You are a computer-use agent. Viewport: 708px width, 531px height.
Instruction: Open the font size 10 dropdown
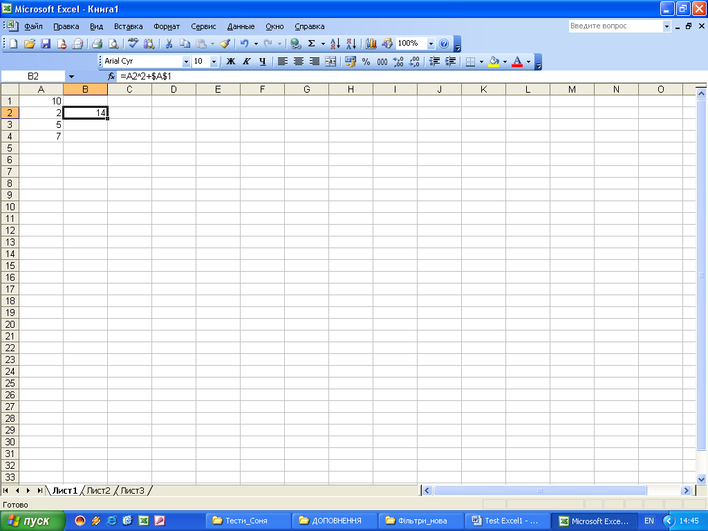[214, 62]
